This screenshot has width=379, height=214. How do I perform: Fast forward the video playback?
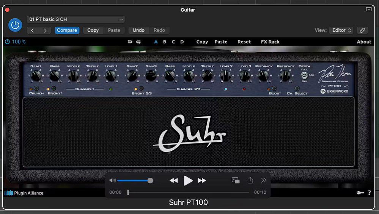pos(202,180)
